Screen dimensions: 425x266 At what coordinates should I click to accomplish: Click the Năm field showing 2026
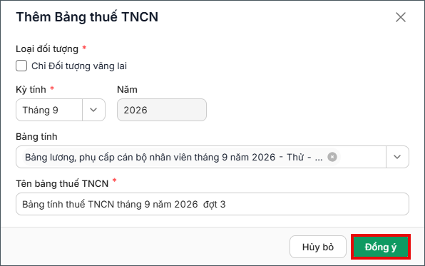[162, 110]
